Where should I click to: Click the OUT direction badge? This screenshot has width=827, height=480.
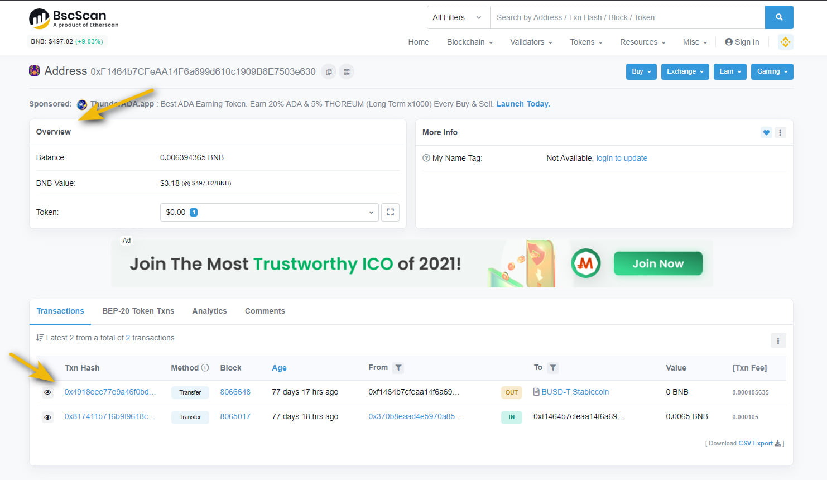(512, 392)
